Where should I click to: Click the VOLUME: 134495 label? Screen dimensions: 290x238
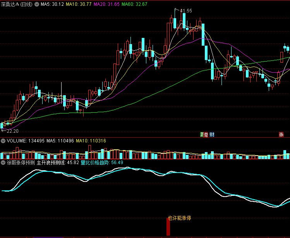[26, 141]
